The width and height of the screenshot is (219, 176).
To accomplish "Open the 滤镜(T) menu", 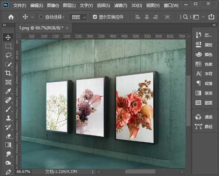I will pos(120,5).
